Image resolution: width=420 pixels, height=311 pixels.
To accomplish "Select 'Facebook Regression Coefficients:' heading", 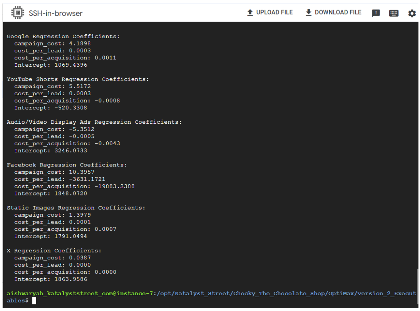I will click(x=67, y=165).
